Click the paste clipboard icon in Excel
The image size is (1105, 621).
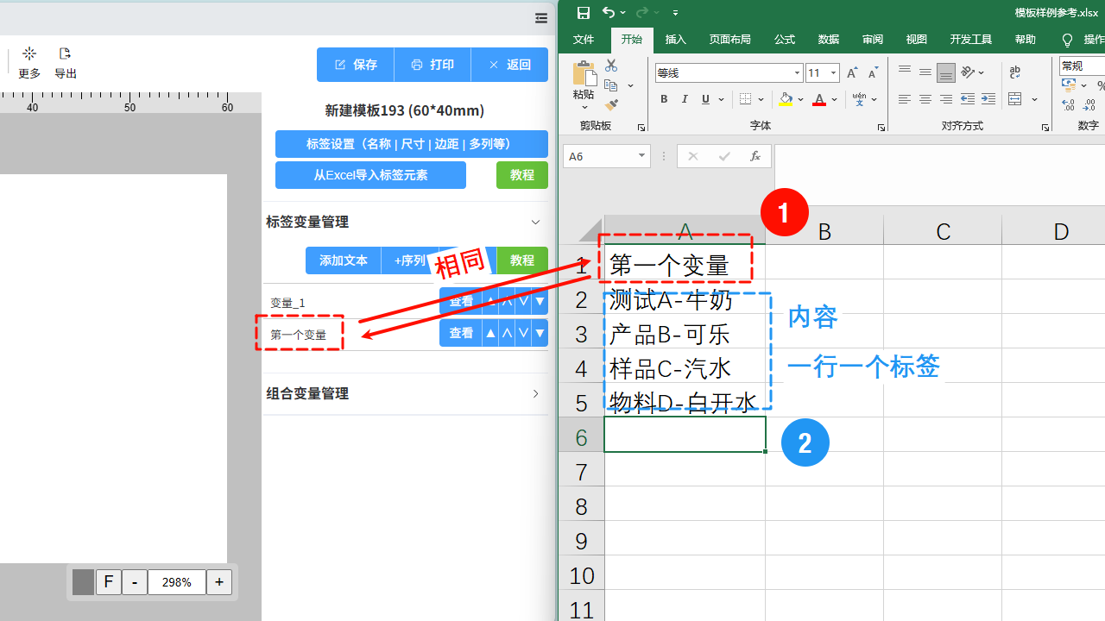point(584,72)
